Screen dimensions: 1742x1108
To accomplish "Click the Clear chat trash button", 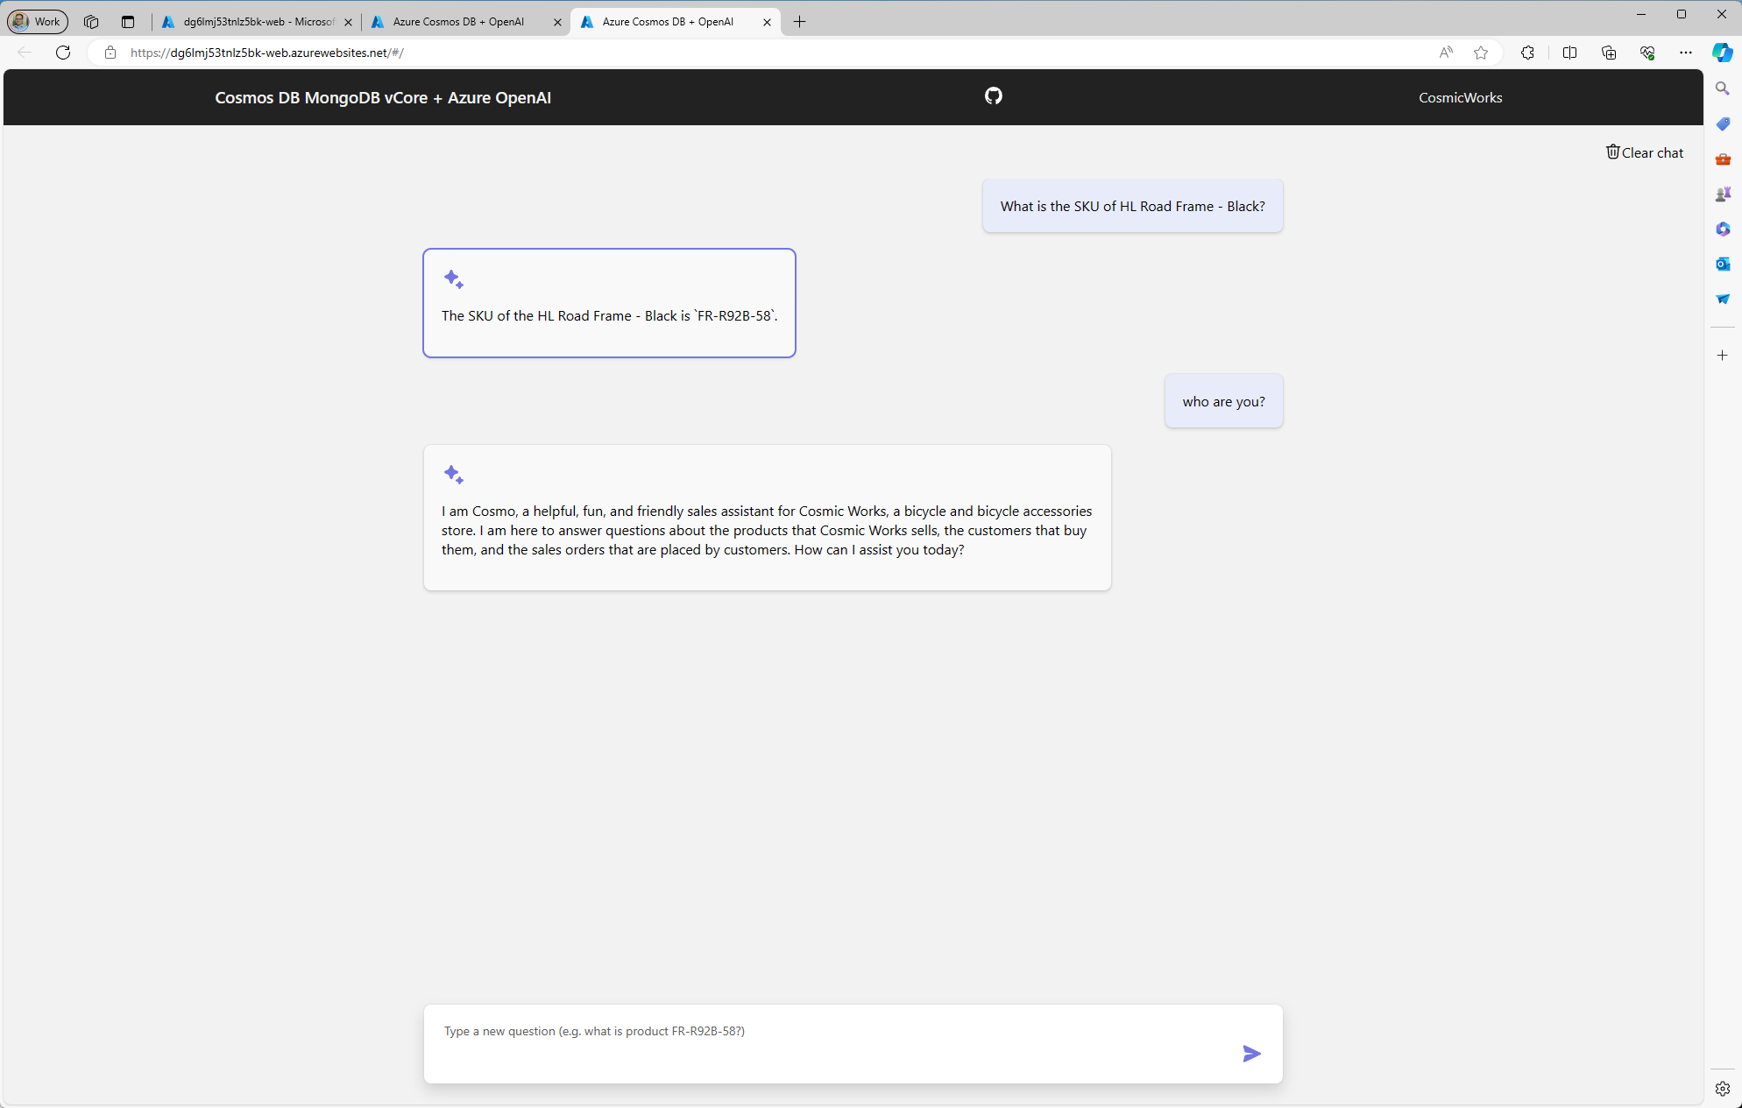I will (1644, 152).
